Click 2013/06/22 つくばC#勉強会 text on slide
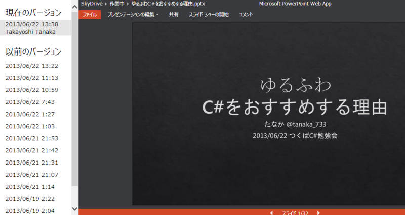Screen dimensions: 405x215 click(x=295, y=136)
